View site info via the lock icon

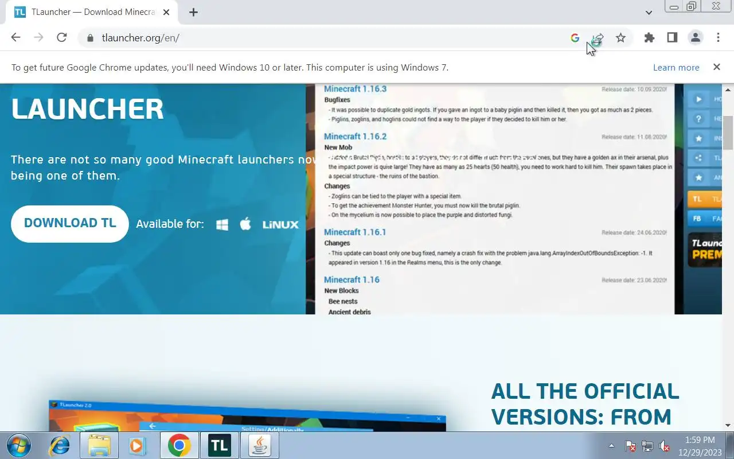89,38
